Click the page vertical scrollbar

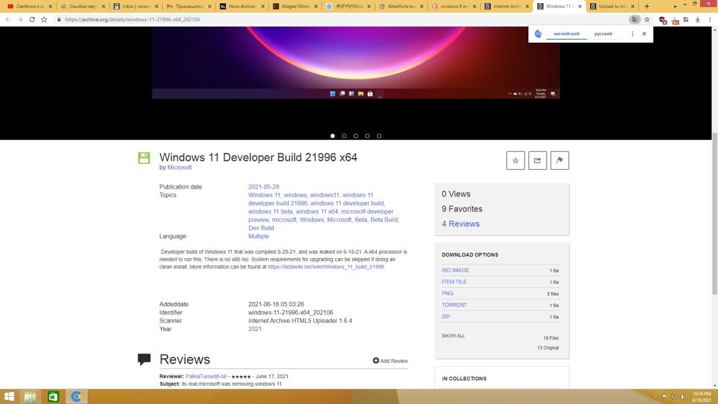715,213
